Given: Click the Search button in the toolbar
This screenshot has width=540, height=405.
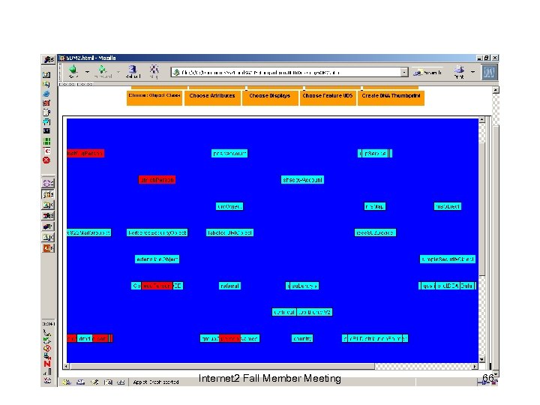Looking at the screenshot, I should pos(427,72).
